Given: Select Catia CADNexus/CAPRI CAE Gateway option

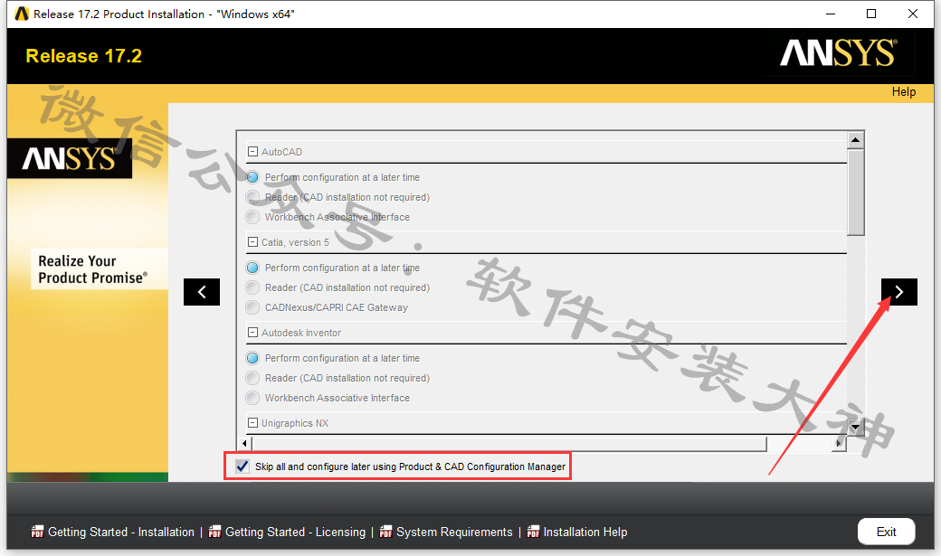Looking at the screenshot, I should 252,307.
